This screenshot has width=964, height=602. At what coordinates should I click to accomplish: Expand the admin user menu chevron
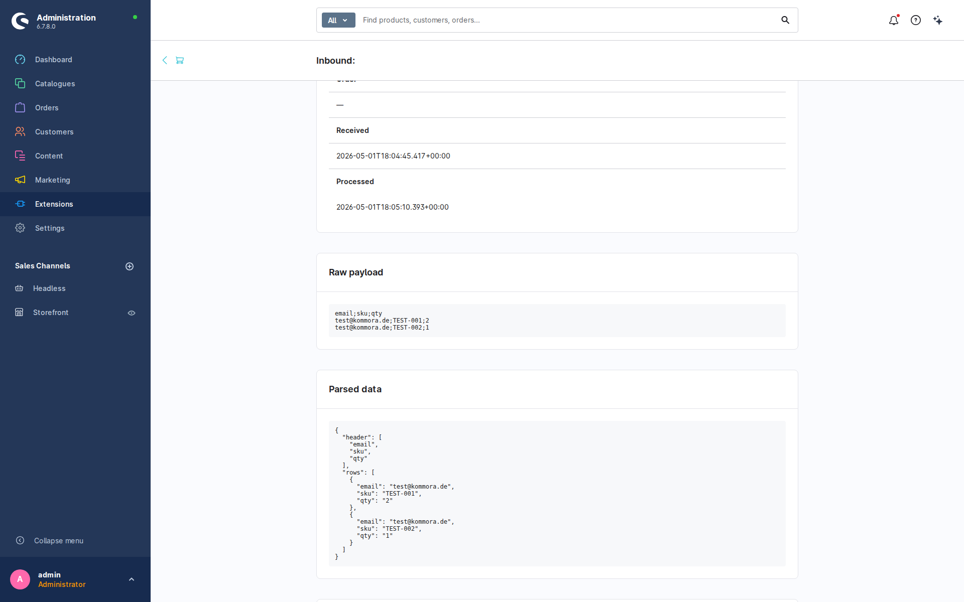point(132,579)
